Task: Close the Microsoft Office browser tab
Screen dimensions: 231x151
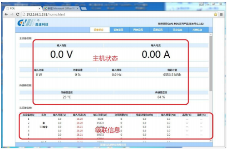Action: coord(77,9)
